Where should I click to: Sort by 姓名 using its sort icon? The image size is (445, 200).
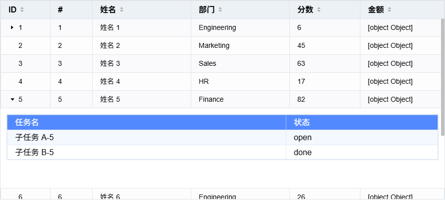(x=122, y=10)
